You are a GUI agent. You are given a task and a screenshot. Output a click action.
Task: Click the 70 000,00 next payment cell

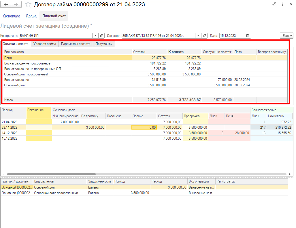[217, 80]
